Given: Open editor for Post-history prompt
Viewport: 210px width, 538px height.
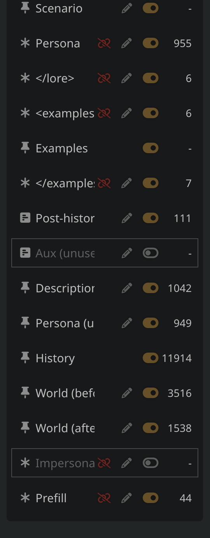Looking at the screenshot, I should pyautogui.click(x=126, y=218).
